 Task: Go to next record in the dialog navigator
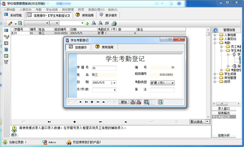[x=81, y=102]
